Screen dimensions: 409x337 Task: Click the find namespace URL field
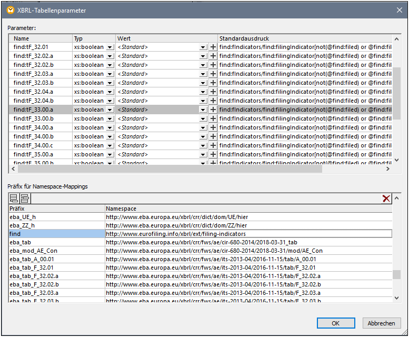pos(248,233)
